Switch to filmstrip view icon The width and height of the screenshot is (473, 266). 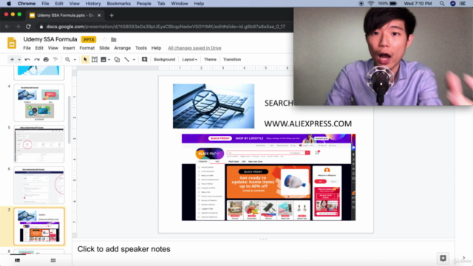(18, 260)
